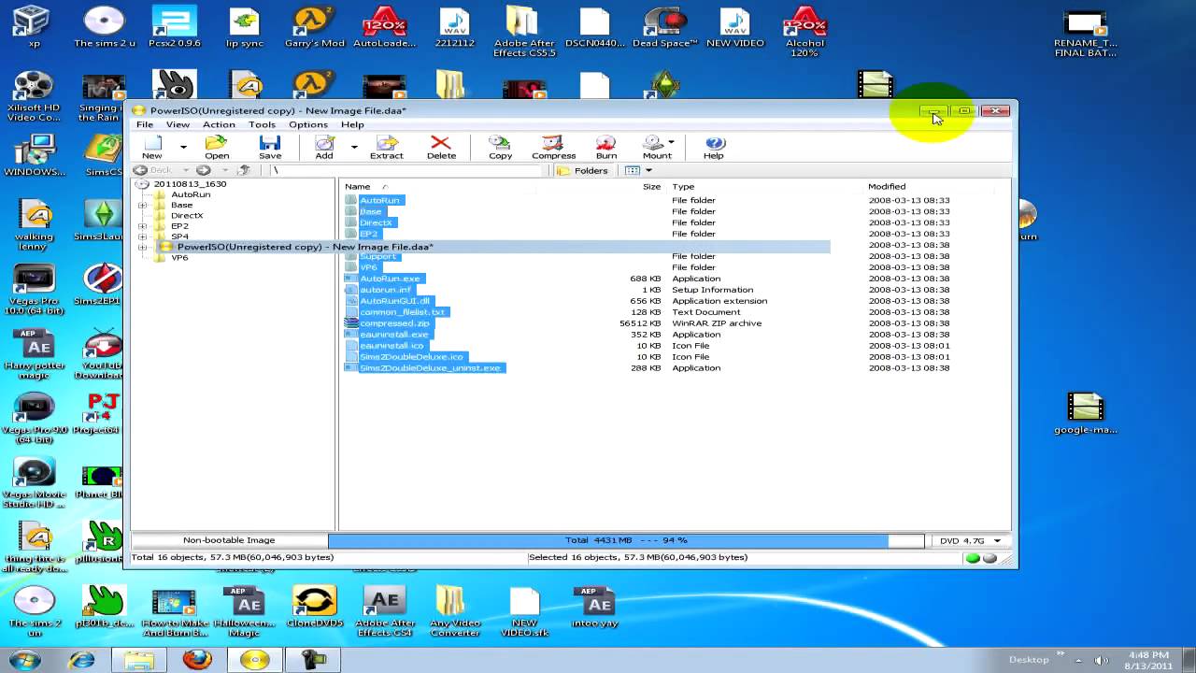Open the Add button dropdown arrow
This screenshot has height=673, width=1196.
(354, 147)
